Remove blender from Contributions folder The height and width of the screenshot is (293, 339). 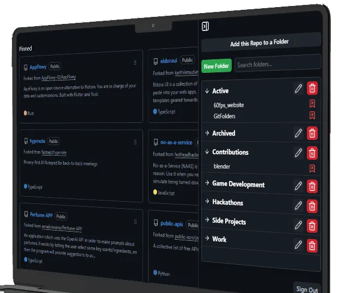[312, 169]
